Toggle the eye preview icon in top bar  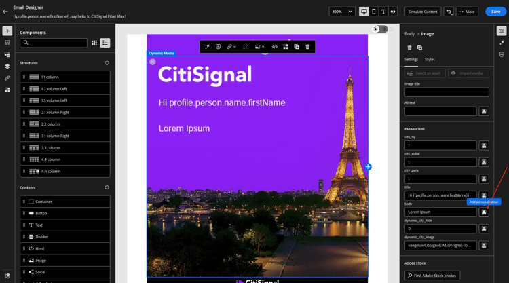click(x=393, y=12)
